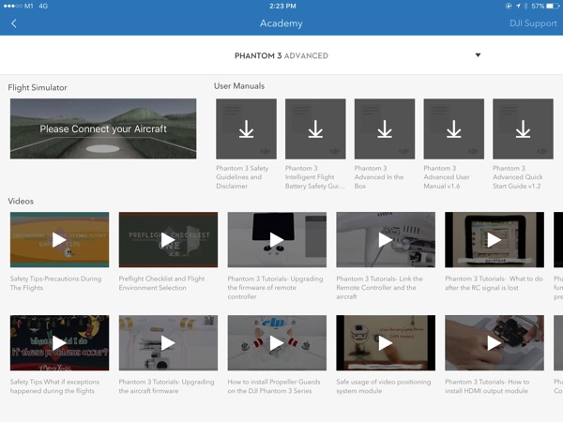Download Phantom 3 Advanced Quick Start Guide v1.2
563x422 pixels.
click(523, 128)
